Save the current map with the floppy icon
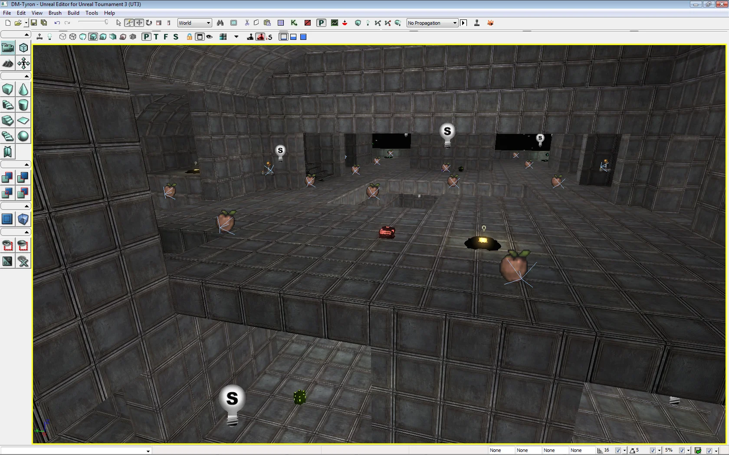The image size is (729, 455). [34, 23]
